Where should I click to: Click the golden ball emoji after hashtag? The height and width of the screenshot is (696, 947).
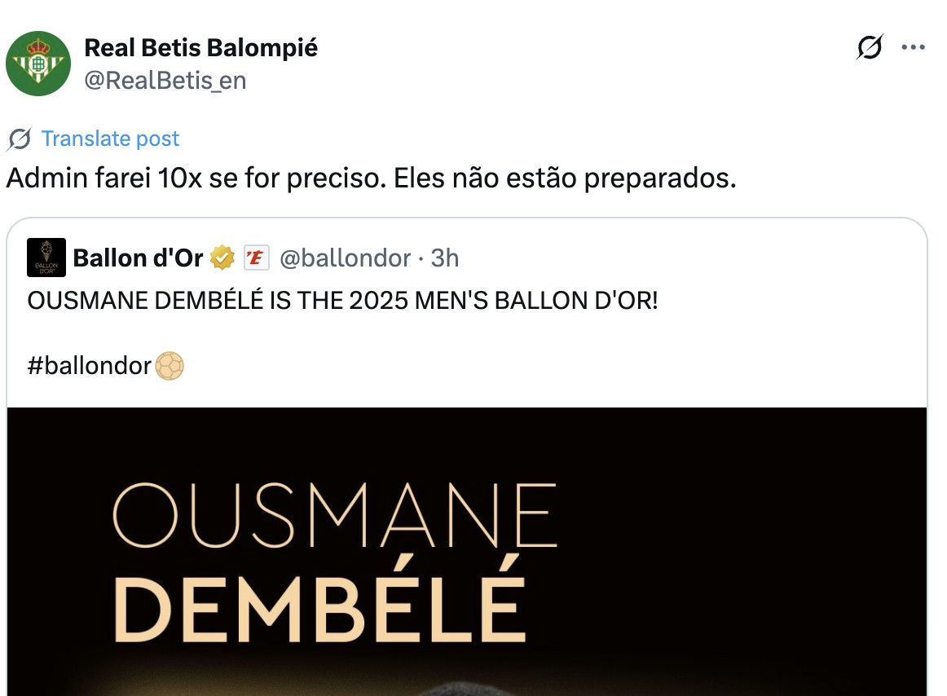point(169,366)
